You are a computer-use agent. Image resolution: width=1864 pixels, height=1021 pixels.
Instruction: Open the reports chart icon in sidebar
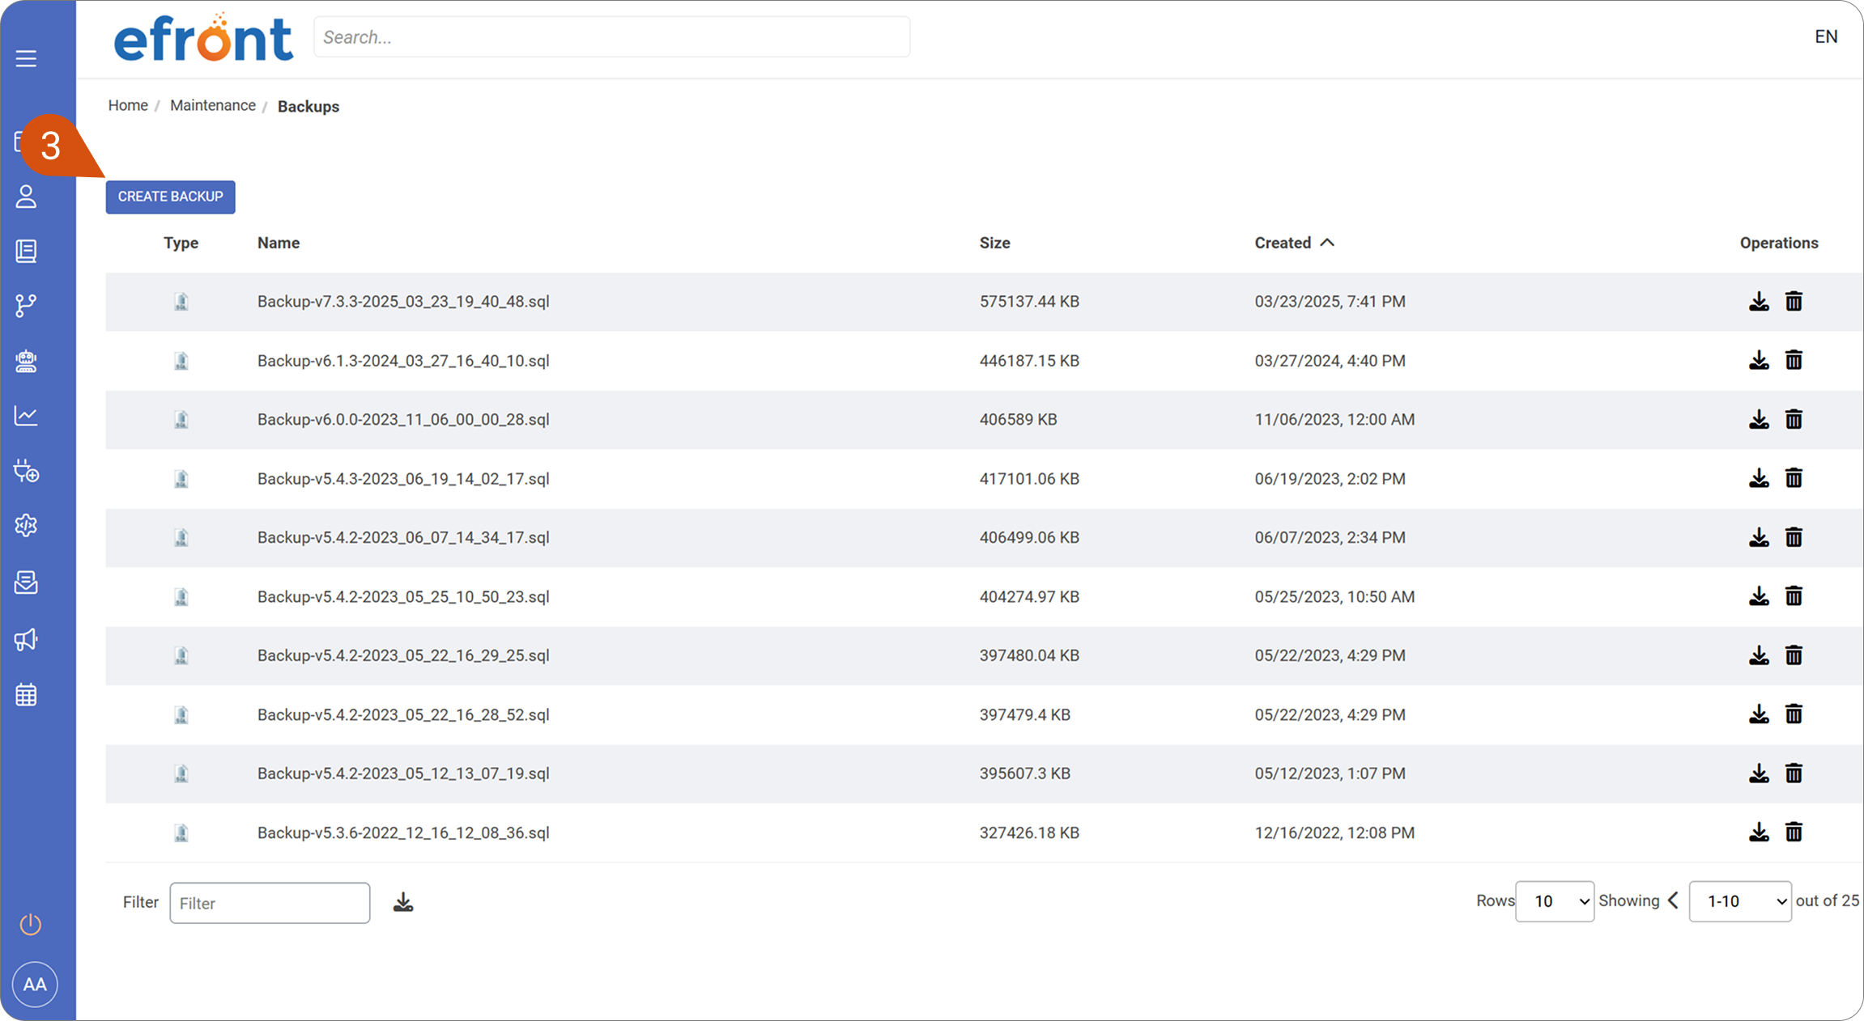pos(26,416)
